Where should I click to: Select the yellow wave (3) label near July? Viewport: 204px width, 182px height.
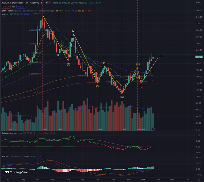point(98,86)
